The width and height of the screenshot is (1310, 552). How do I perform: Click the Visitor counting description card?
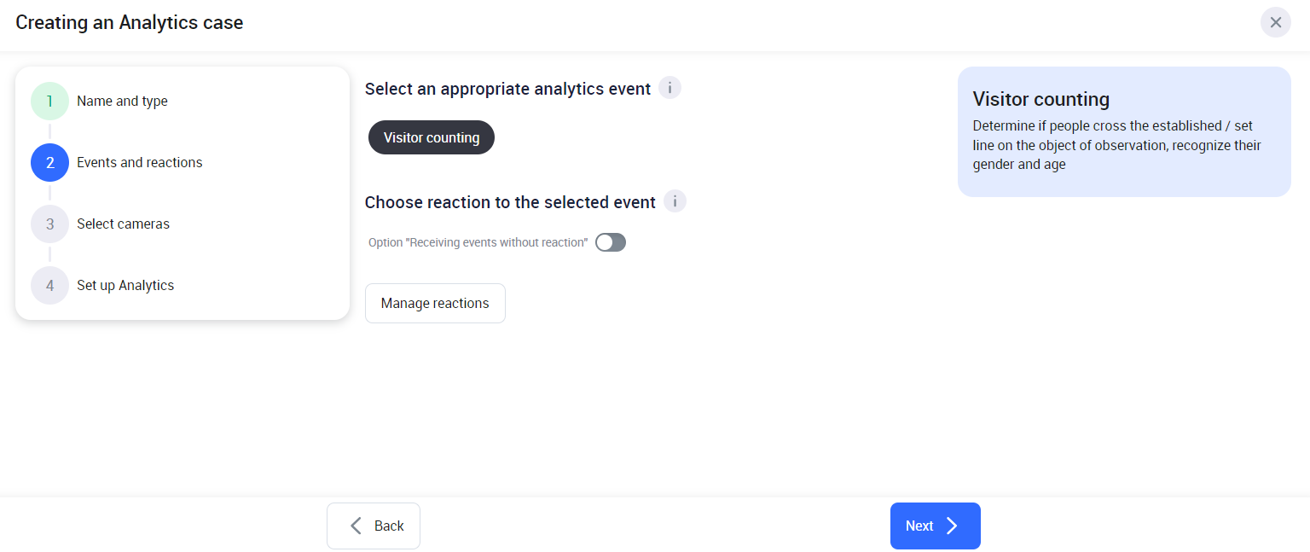pos(1123,132)
